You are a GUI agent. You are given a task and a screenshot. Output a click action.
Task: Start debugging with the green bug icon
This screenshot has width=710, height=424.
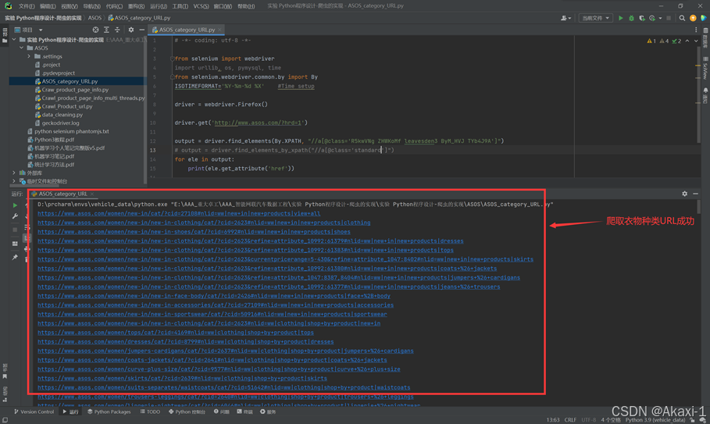tap(631, 18)
